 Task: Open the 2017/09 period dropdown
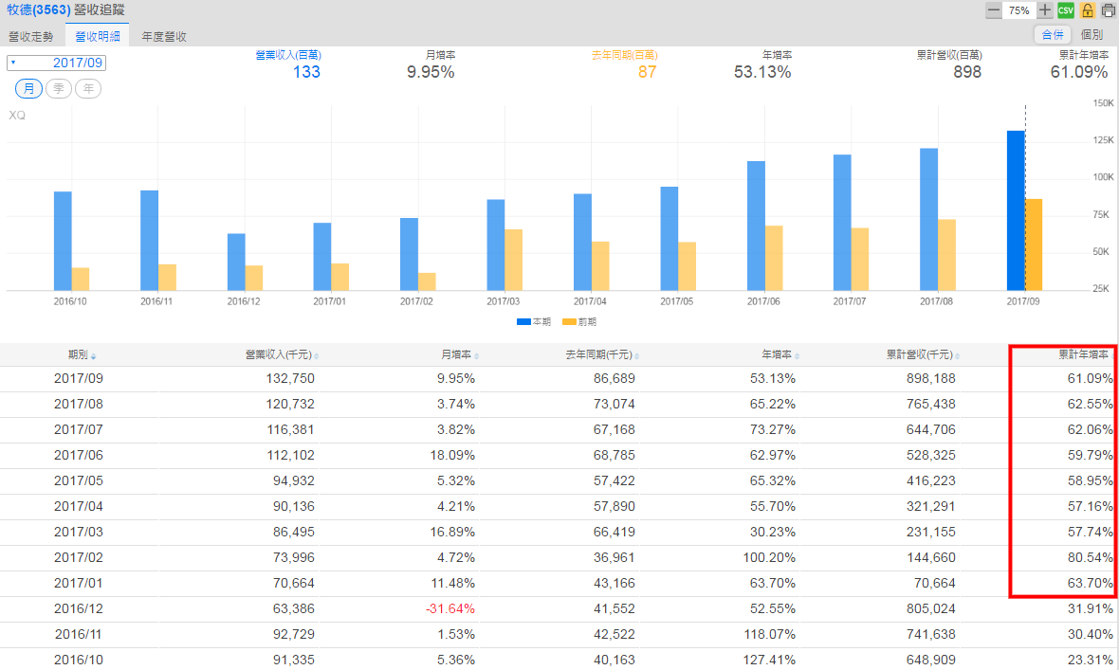tap(56, 63)
